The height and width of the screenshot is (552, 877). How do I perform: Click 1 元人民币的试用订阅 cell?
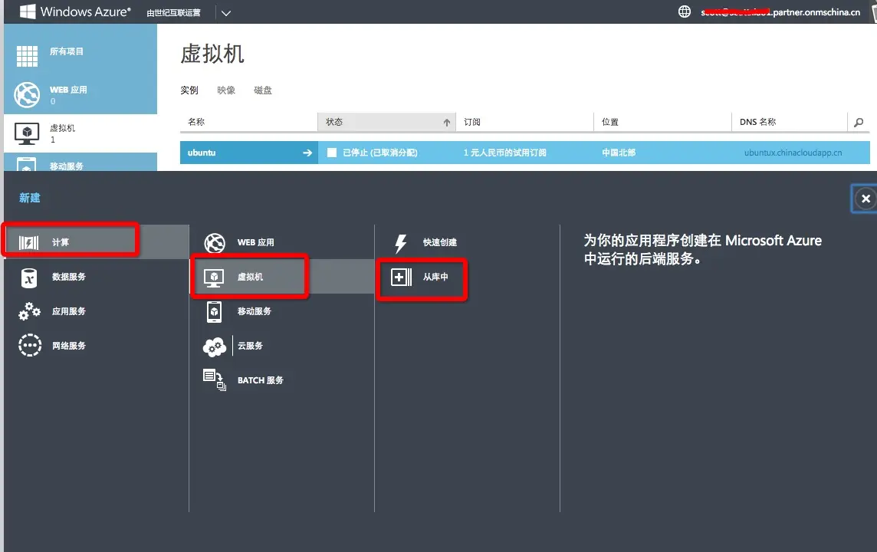tap(504, 153)
